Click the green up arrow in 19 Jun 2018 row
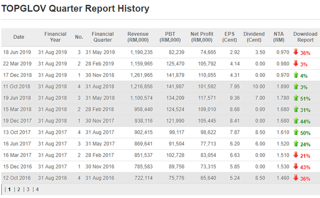Image resolution: width=320 pixels, height=198 pixels. point(296,98)
